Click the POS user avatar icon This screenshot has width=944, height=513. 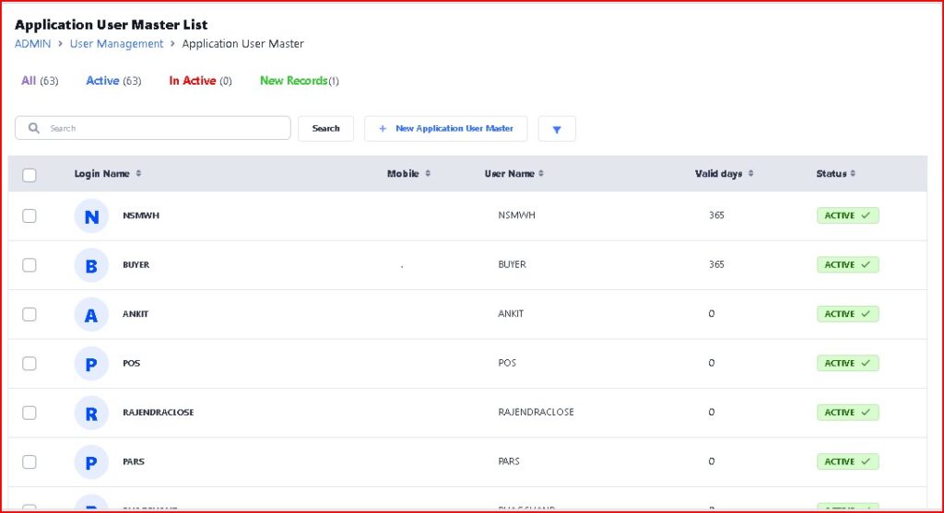pyautogui.click(x=91, y=364)
